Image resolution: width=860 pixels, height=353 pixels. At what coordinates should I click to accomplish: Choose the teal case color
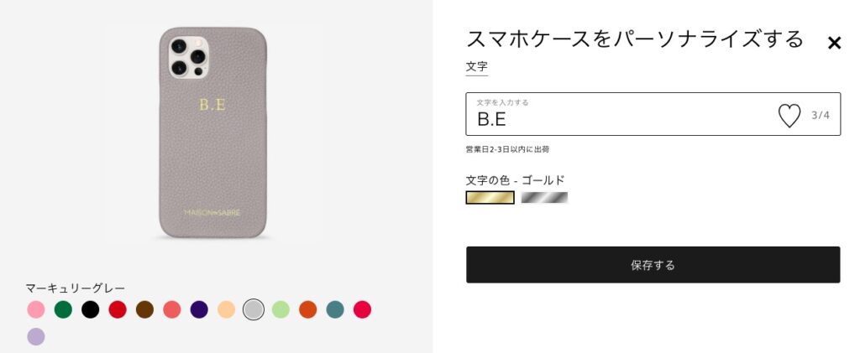tap(335, 309)
